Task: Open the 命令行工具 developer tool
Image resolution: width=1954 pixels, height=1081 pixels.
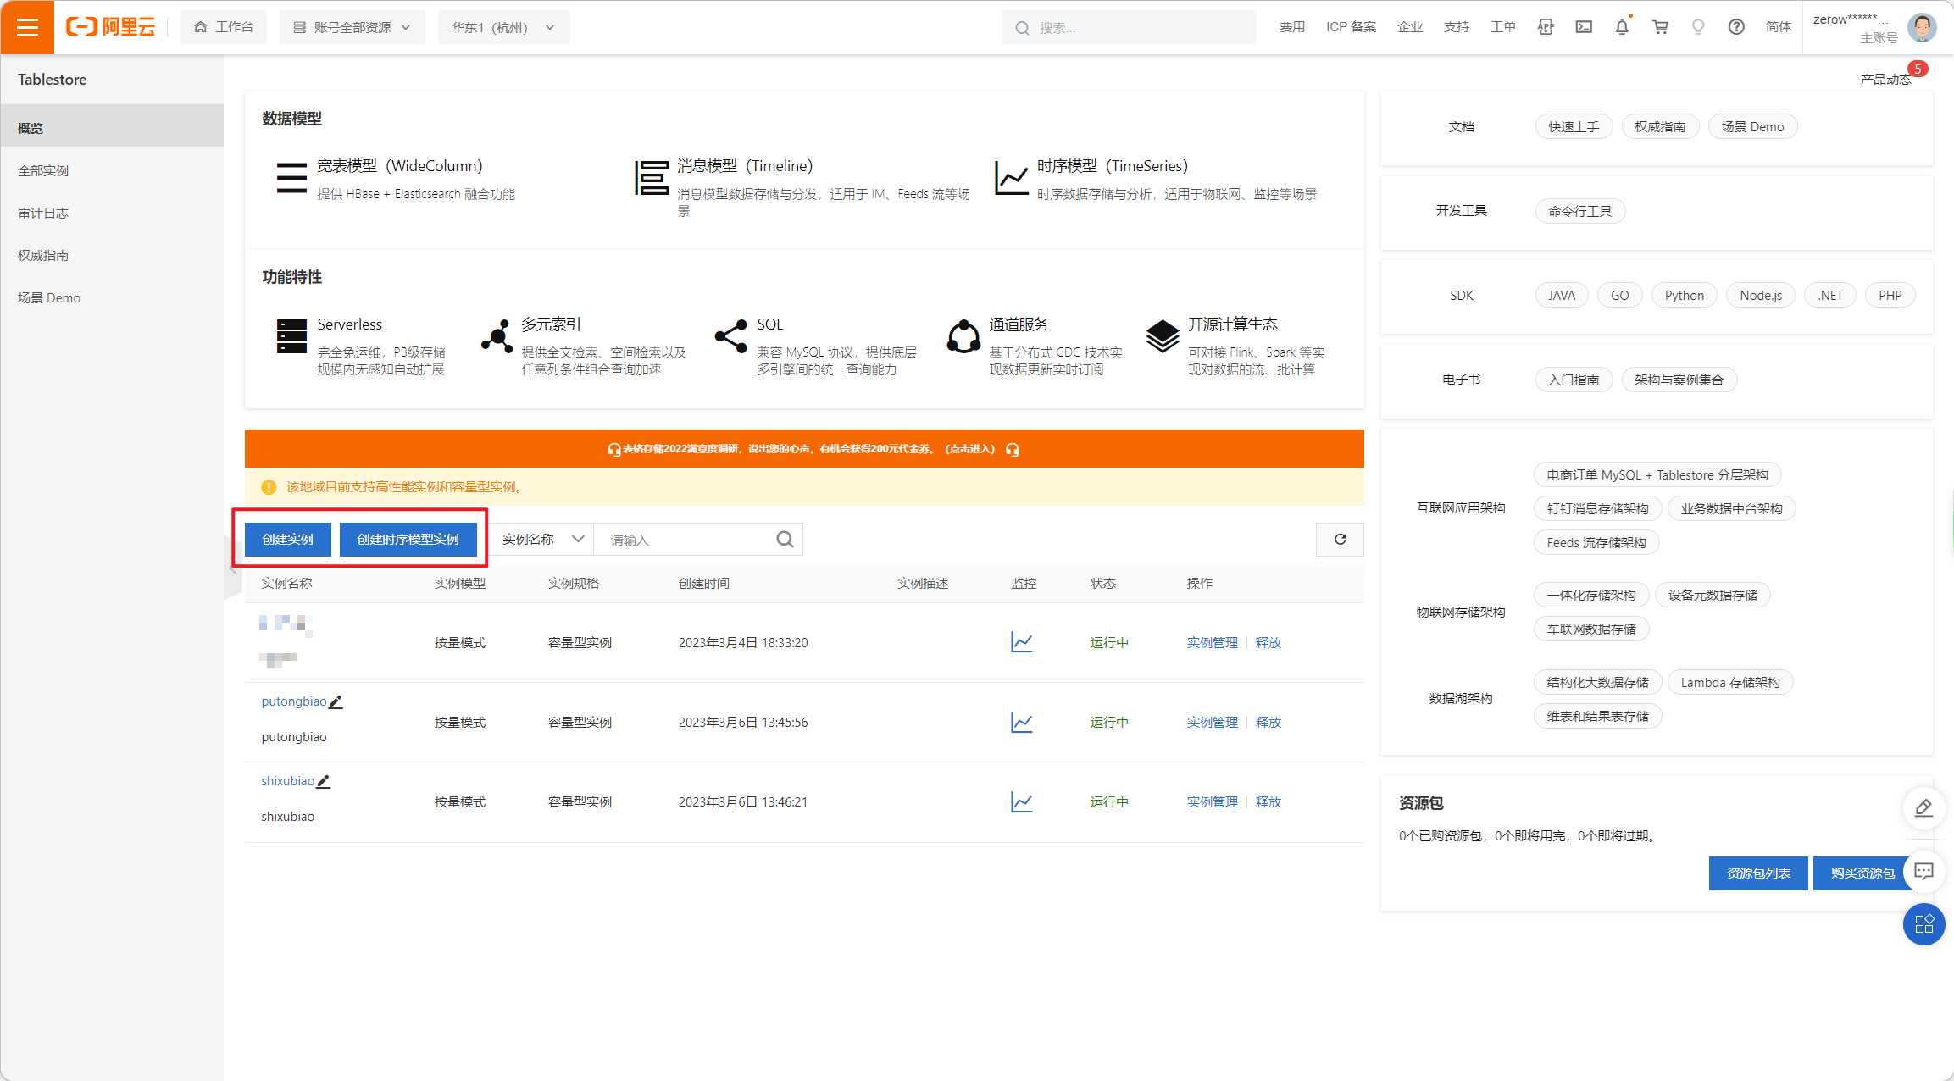Action: (1580, 211)
